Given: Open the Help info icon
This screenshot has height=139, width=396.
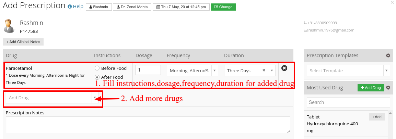Looking at the screenshot, I should point(70,7).
